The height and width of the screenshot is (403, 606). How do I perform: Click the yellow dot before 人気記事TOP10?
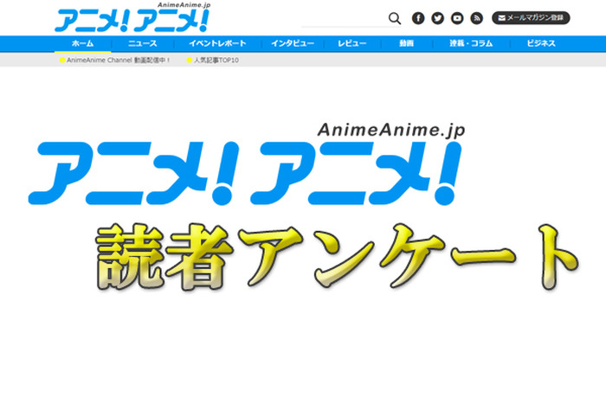click(189, 61)
